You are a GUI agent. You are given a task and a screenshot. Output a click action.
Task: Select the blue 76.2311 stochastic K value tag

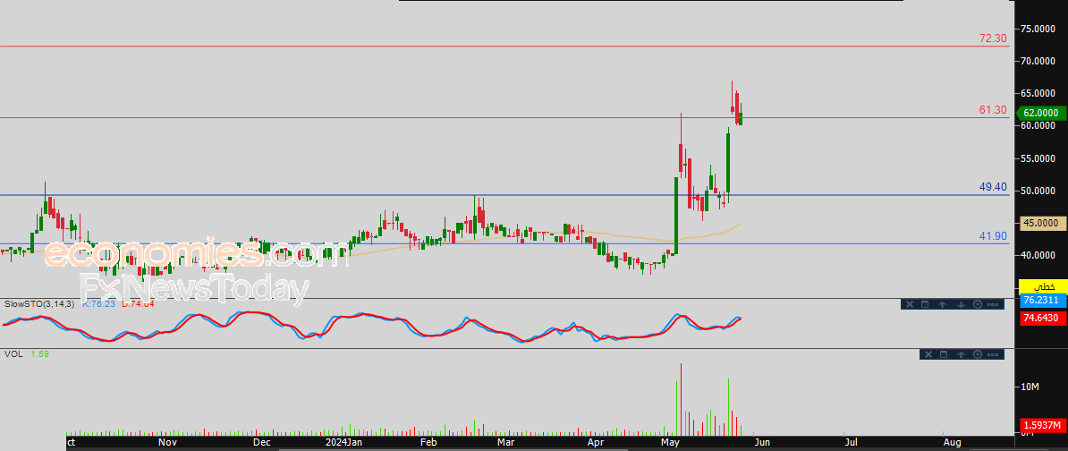pos(1041,301)
